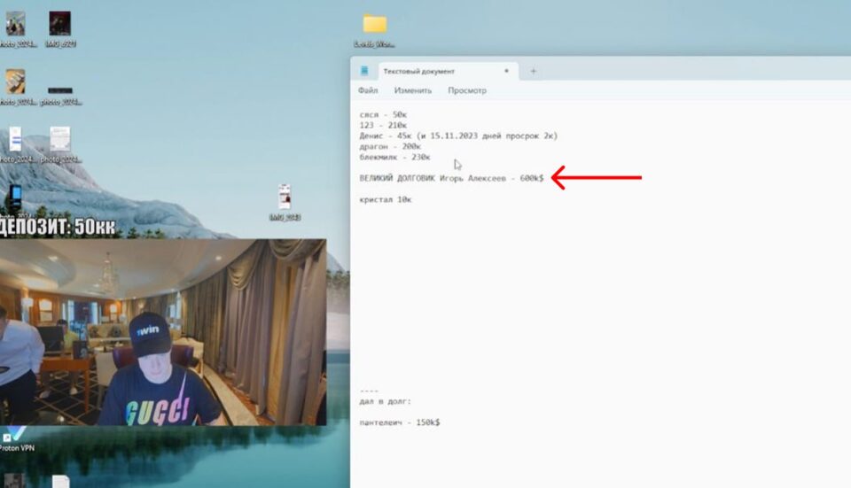
Task: Click the webcam video overlay
Action: pos(163,332)
